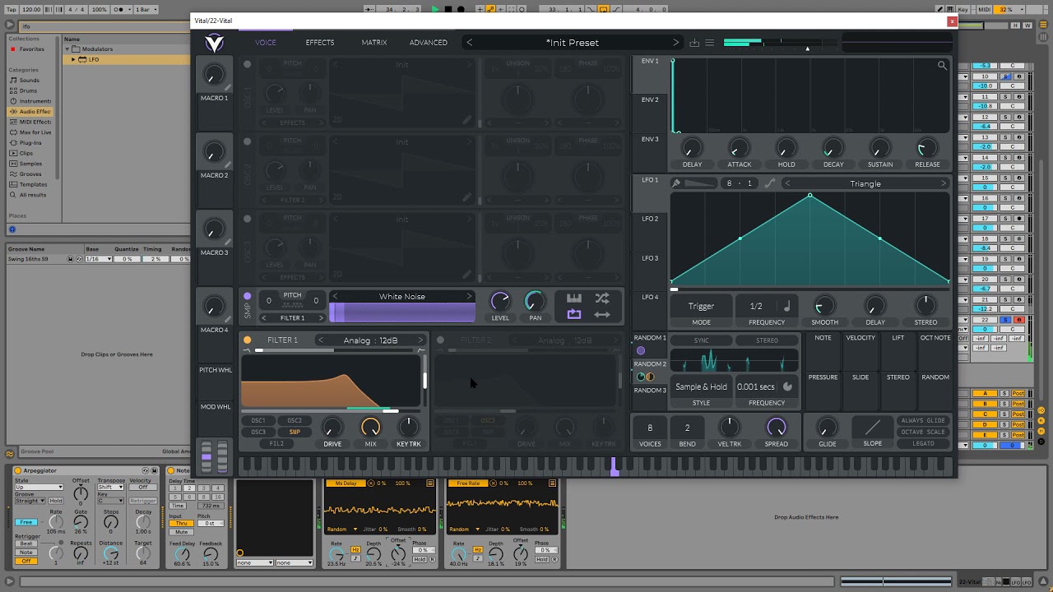Viewport: 1053px width, 592px height.
Task: Go to next Filter 1 type after Analog
Action: click(420, 340)
